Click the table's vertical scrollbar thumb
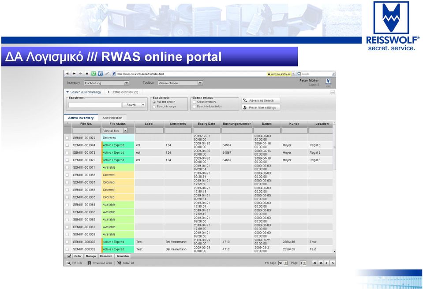423x289 pixels. (334, 147)
